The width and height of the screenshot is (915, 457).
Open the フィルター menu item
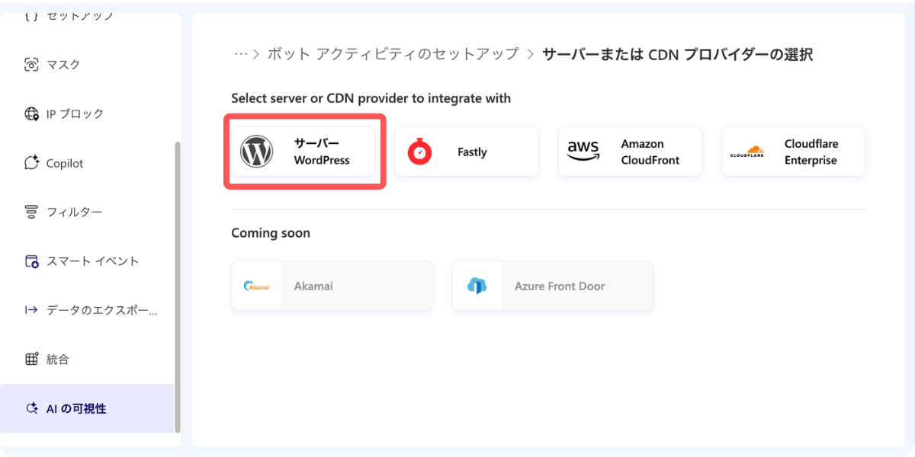point(88,212)
